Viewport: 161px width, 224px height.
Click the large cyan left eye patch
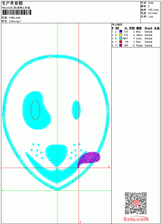pyautogui.click(x=36, y=110)
